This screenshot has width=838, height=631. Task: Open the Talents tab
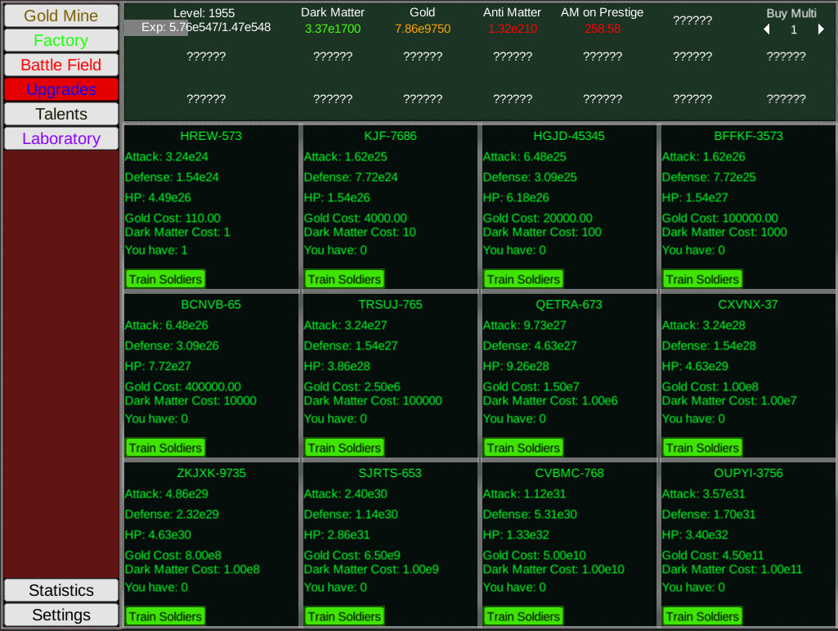[x=61, y=114]
